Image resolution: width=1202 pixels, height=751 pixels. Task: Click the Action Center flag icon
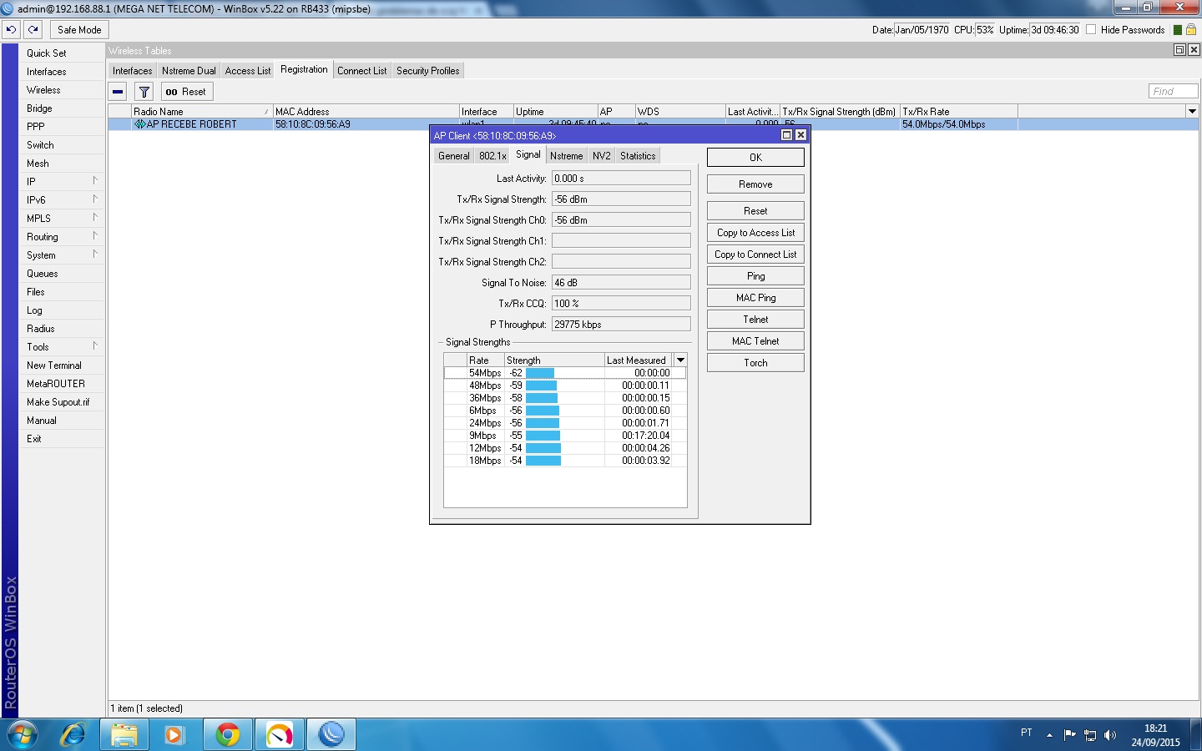(1070, 735)
